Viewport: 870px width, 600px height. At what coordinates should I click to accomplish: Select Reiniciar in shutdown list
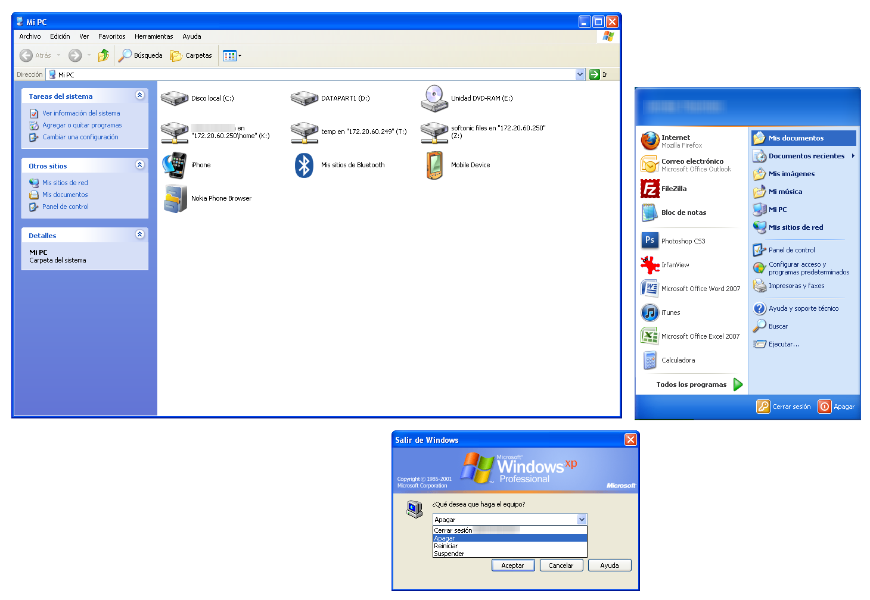pos(510,546)
